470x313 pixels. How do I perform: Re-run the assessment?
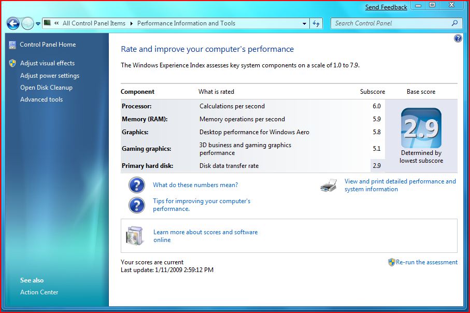pos(426,262)
